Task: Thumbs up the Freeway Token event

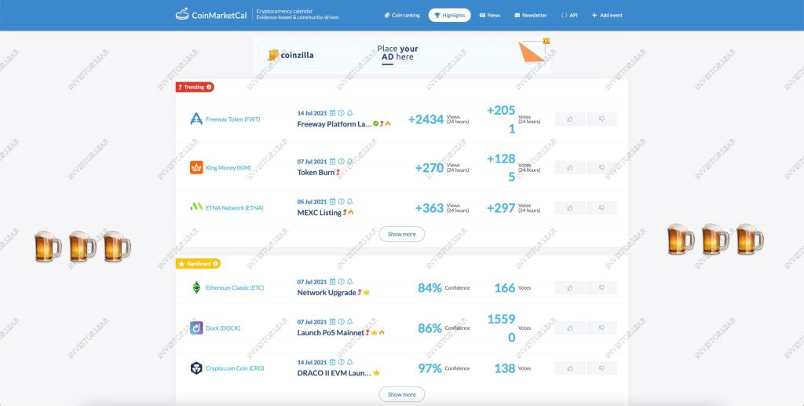Action: (x=570, y=119)
